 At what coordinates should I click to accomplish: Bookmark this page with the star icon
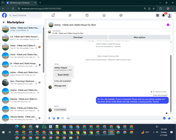pyautogui.click(x=154, y=8)
